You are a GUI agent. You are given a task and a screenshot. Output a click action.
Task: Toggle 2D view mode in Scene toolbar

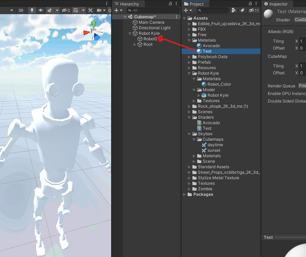(x=21, y=10)
